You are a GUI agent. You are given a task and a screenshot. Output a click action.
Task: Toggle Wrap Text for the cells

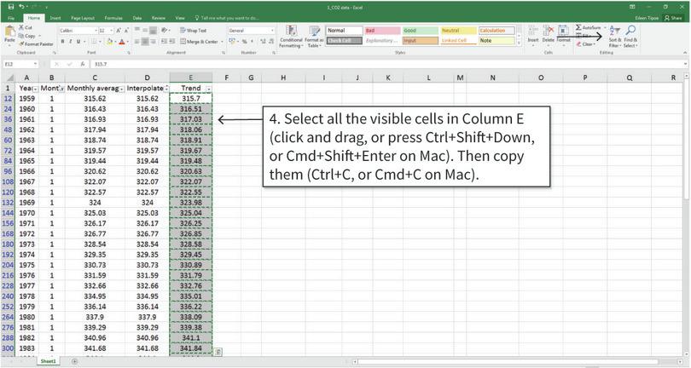(x=193, y=31)
